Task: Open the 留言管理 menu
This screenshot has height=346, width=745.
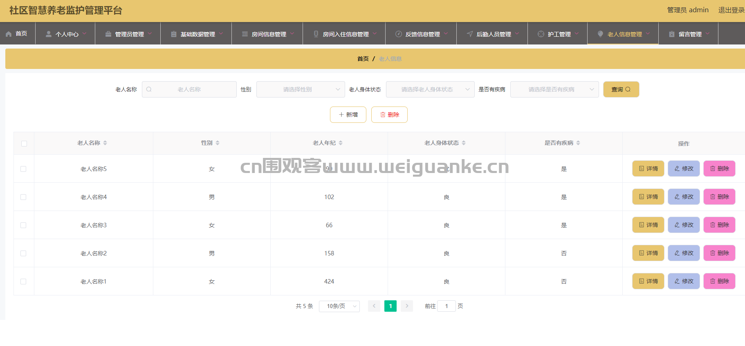Action: click(x=689, y=34)
